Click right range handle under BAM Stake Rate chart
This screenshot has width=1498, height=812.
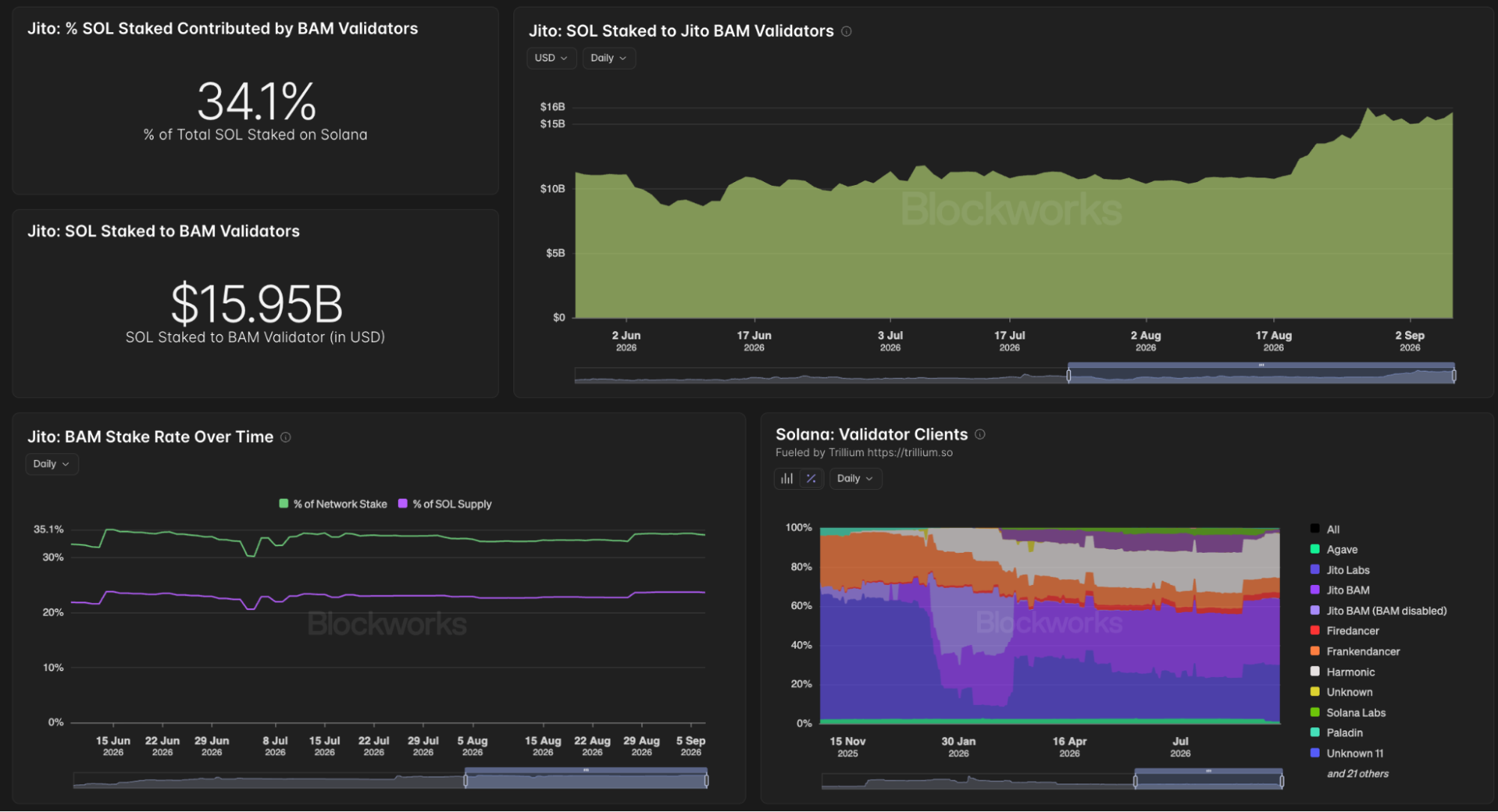point(706,781)
